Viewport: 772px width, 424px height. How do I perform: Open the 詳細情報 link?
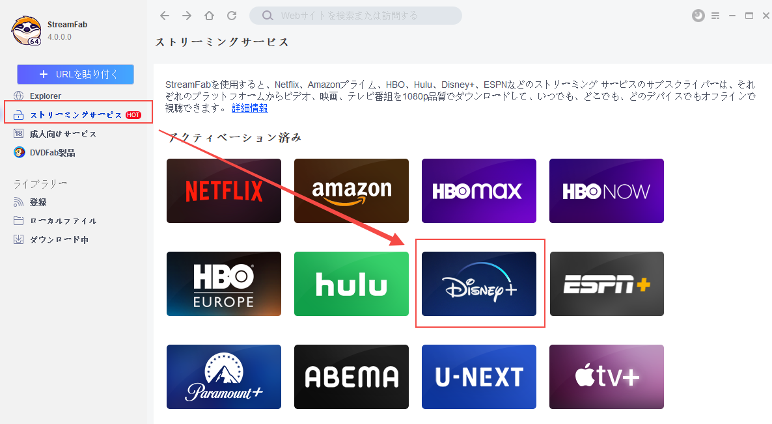(249, 108)
